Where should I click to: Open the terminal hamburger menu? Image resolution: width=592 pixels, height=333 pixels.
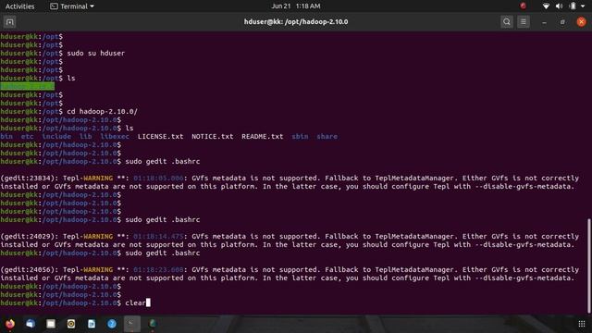pyautogui.click(x=524, y=22)
